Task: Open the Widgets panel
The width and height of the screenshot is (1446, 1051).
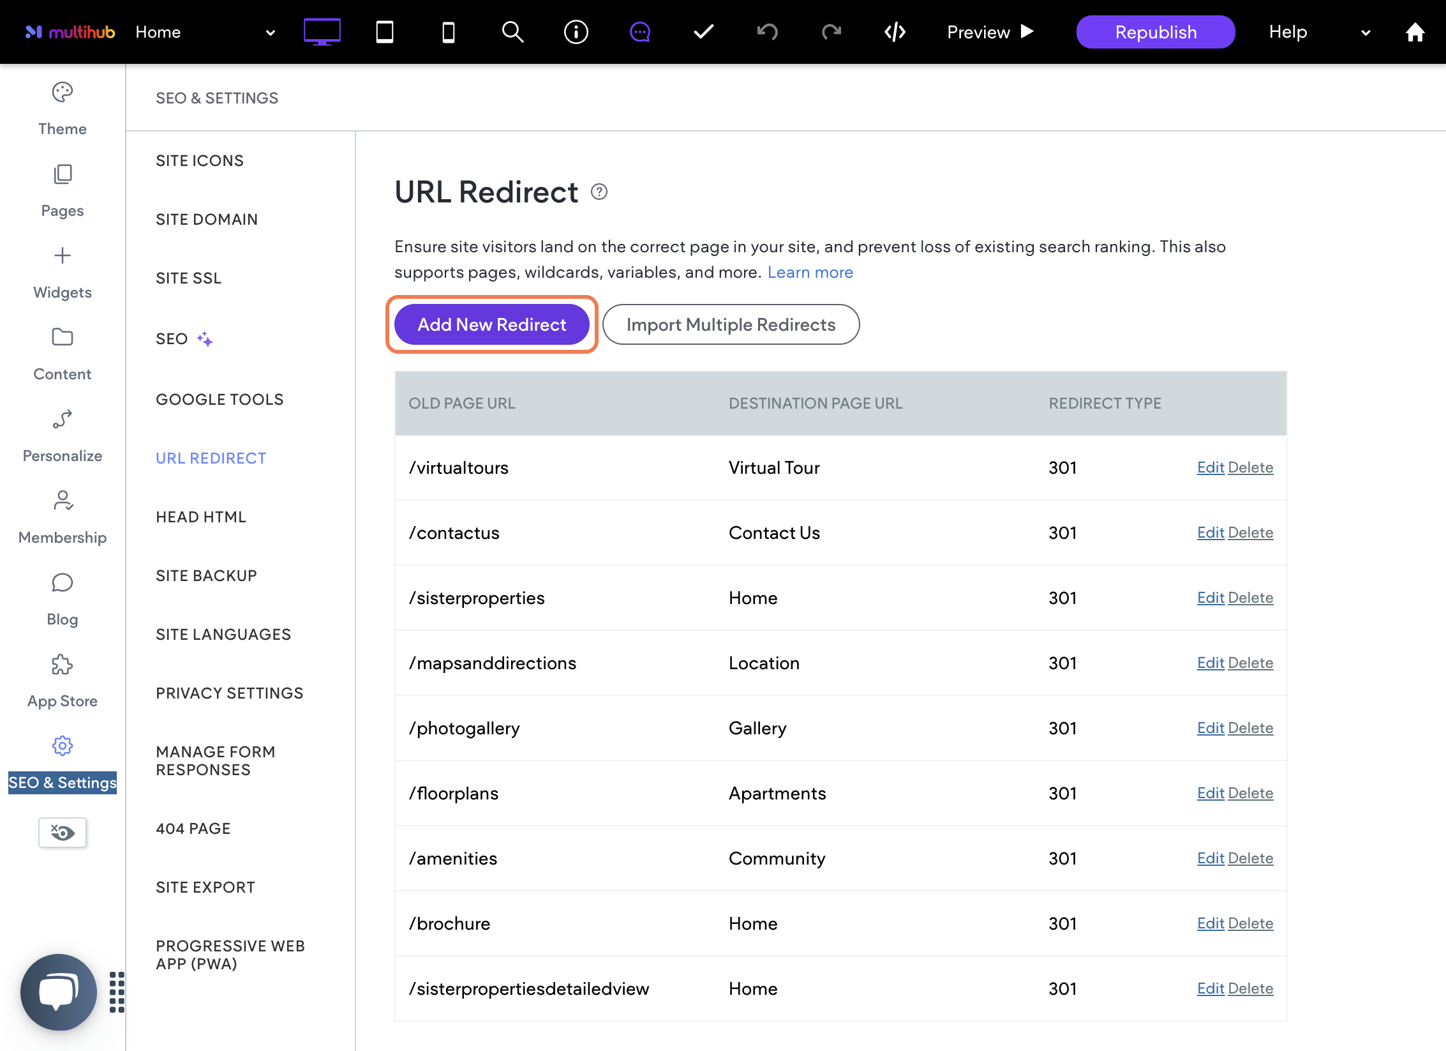Action: click(63, 273)
